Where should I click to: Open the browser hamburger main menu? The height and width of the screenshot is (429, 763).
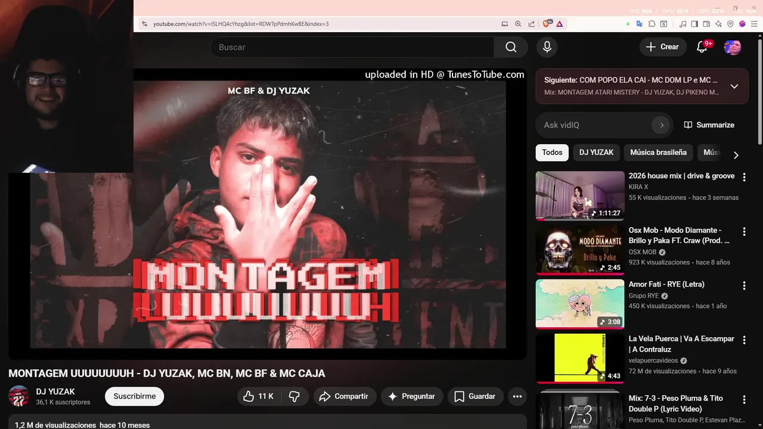pyautogui.click(x=754, y=24)
